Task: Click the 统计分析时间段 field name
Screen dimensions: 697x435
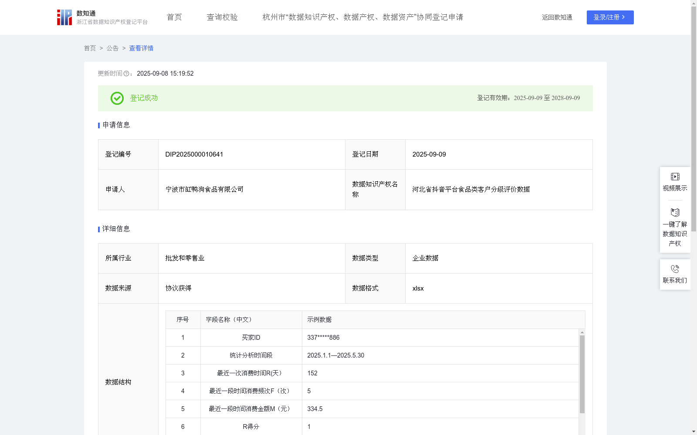Action: point(251,355)
